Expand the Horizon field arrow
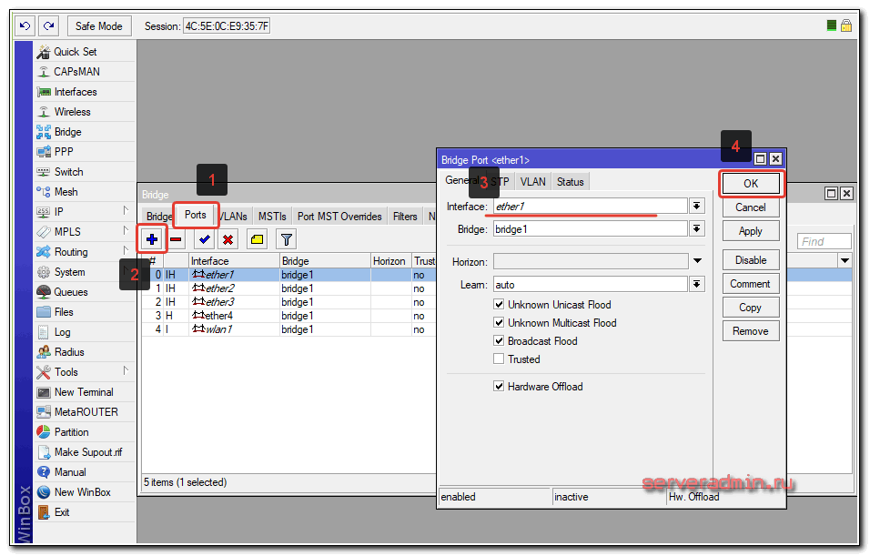 pos(697,262)
